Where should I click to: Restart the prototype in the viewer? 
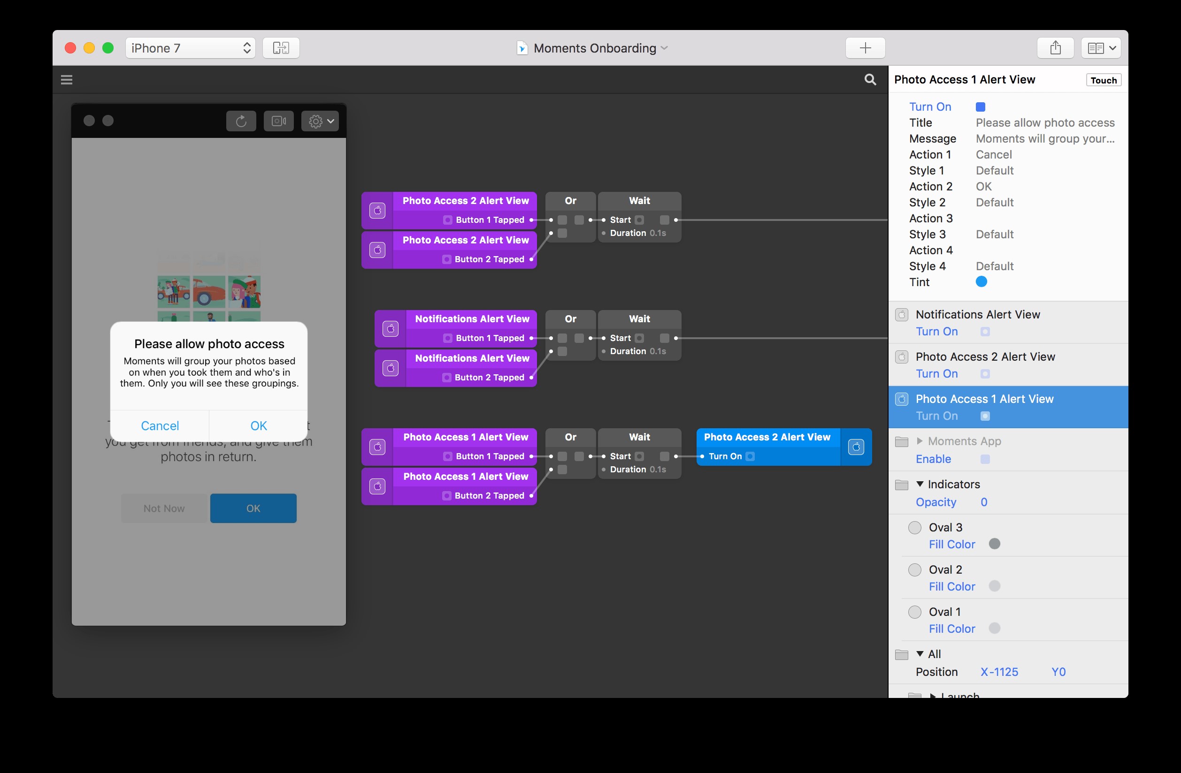(241, 121)
